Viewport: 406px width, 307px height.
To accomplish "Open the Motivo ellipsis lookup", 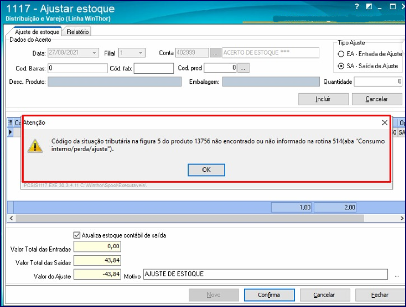I will click(397, 276).
